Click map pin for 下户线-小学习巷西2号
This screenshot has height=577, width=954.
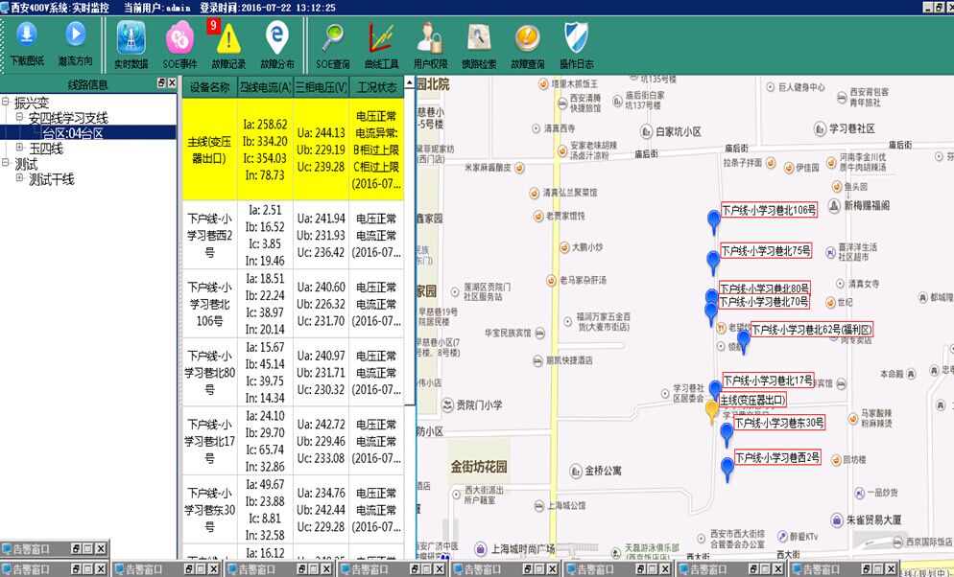click(x=727, y=470)
